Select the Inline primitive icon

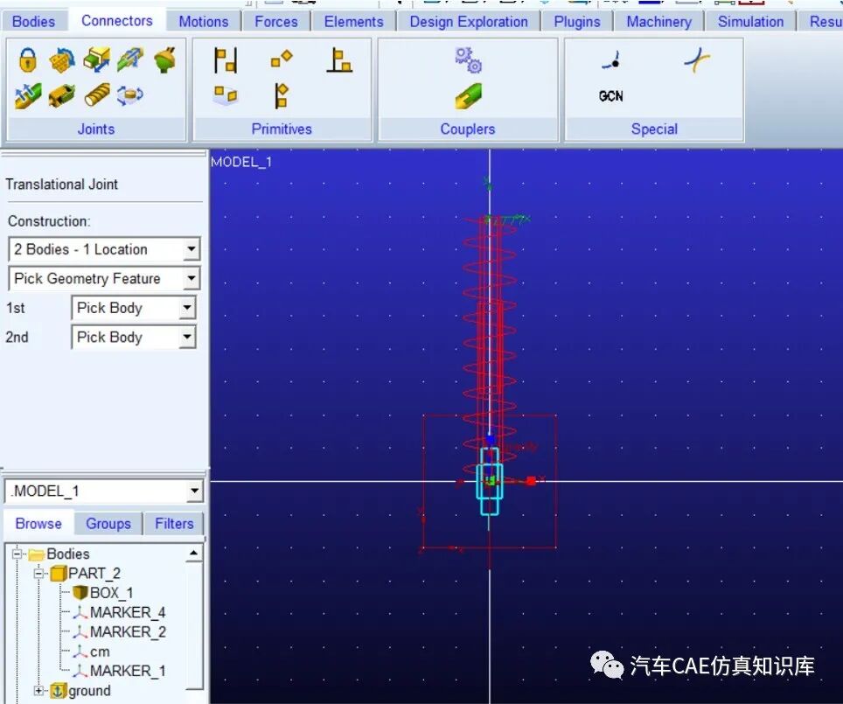coord(282,95)
